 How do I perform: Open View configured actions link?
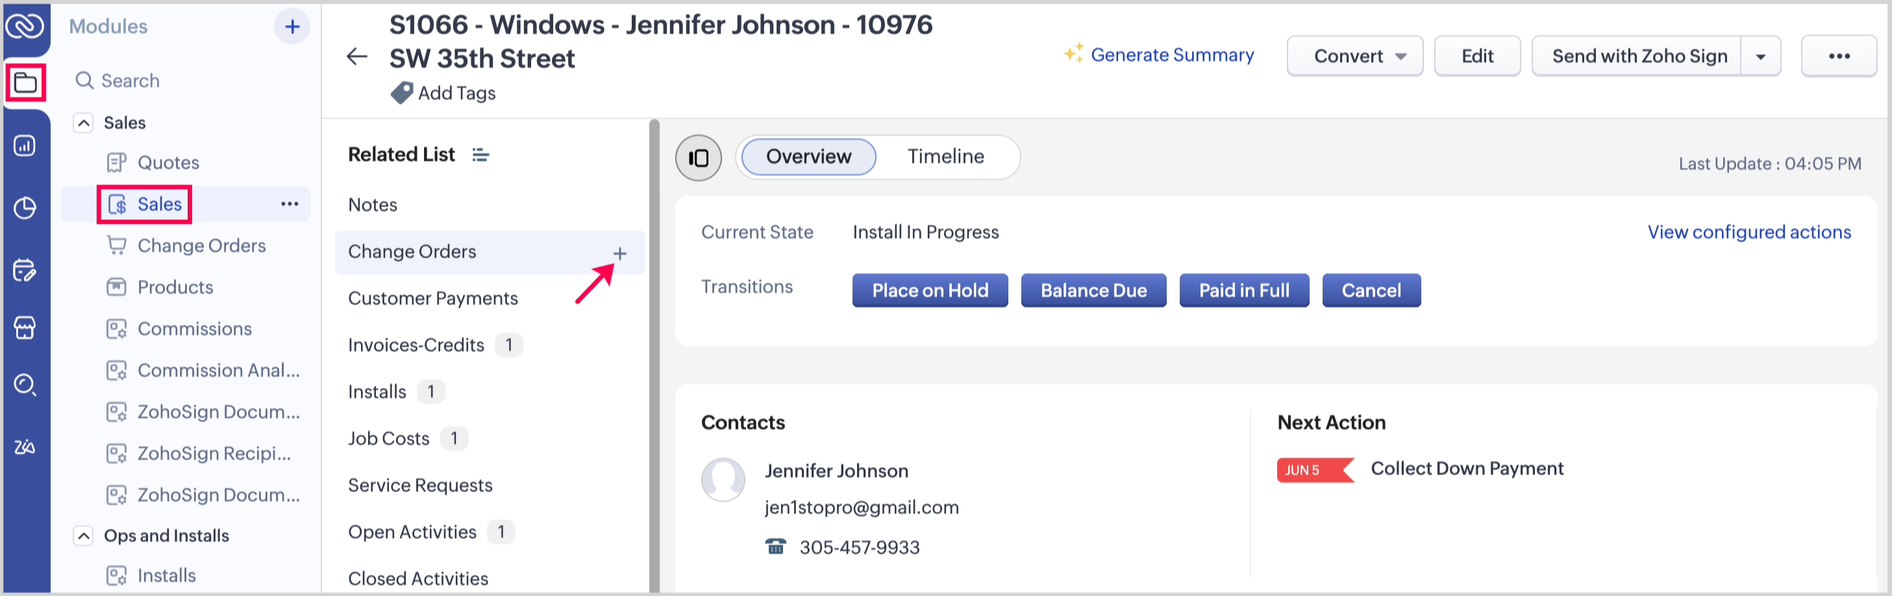point(1748,232)
